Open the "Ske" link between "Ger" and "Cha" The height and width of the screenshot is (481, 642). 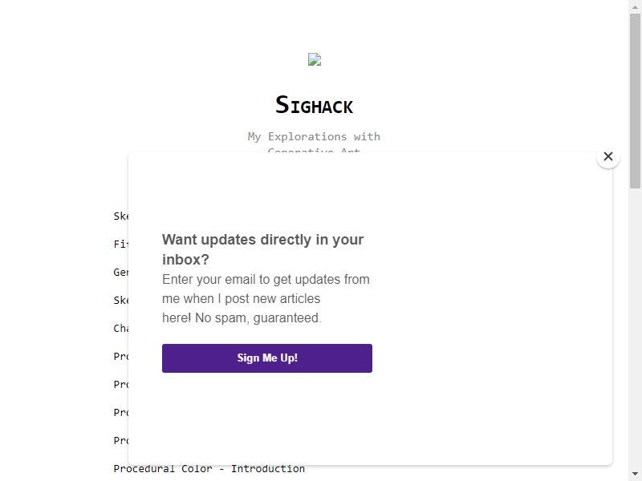(x=121, y=300)
